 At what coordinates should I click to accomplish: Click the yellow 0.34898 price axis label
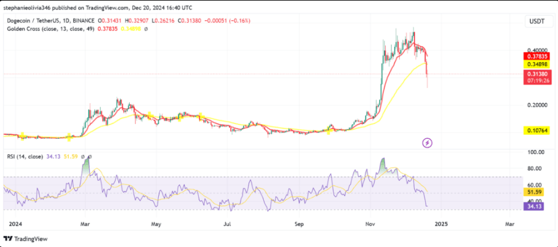click(536, 65)
